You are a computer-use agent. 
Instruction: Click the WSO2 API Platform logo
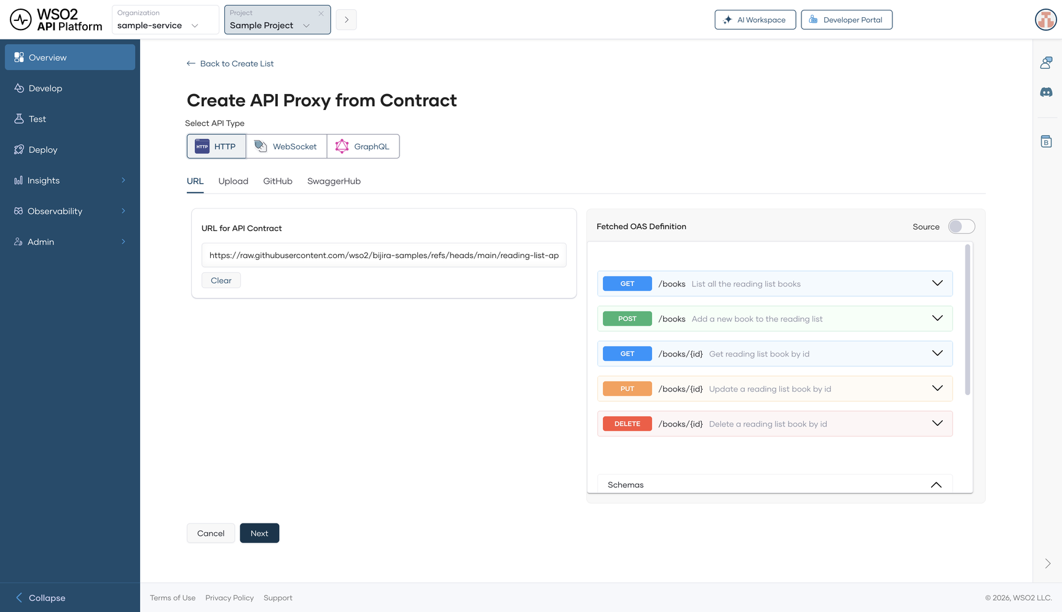56,20
